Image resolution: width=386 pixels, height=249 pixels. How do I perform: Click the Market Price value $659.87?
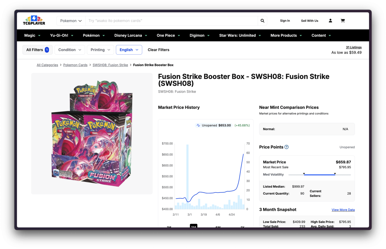click(343, 162)
